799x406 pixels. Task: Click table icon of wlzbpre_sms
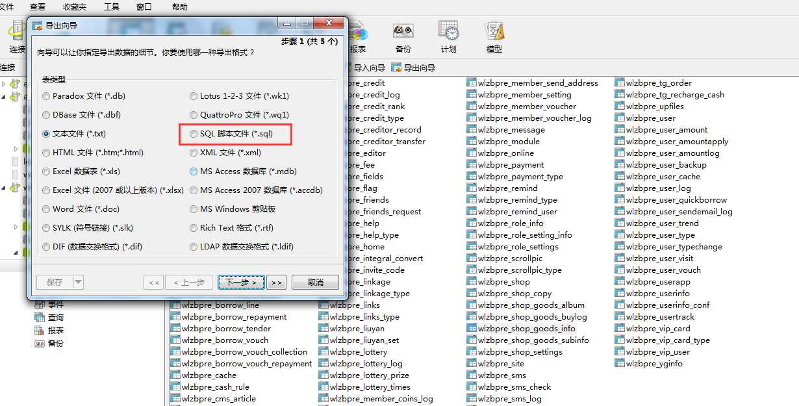[x=472, y=375]
